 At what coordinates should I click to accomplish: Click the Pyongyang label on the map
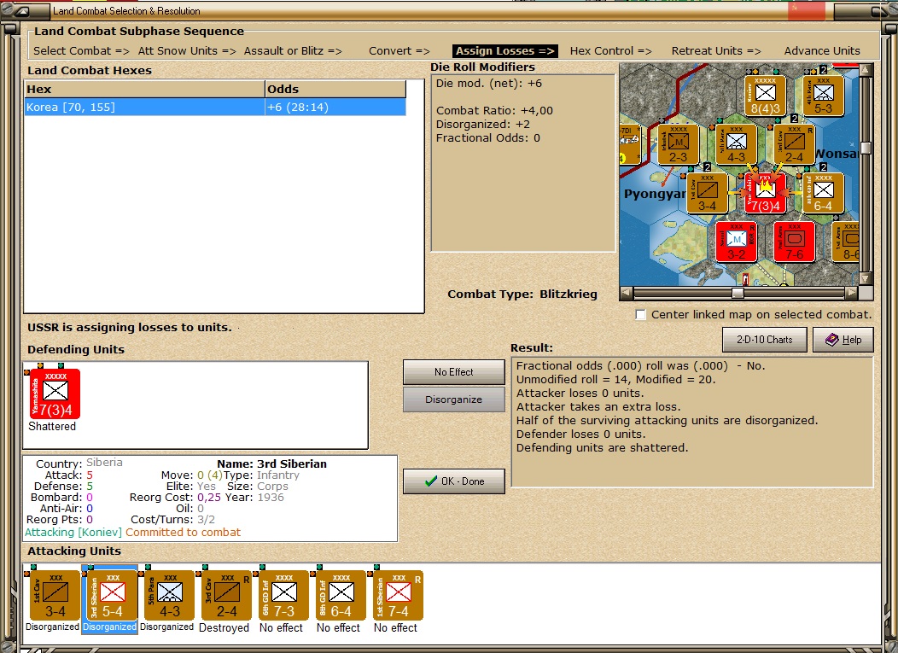655,194
